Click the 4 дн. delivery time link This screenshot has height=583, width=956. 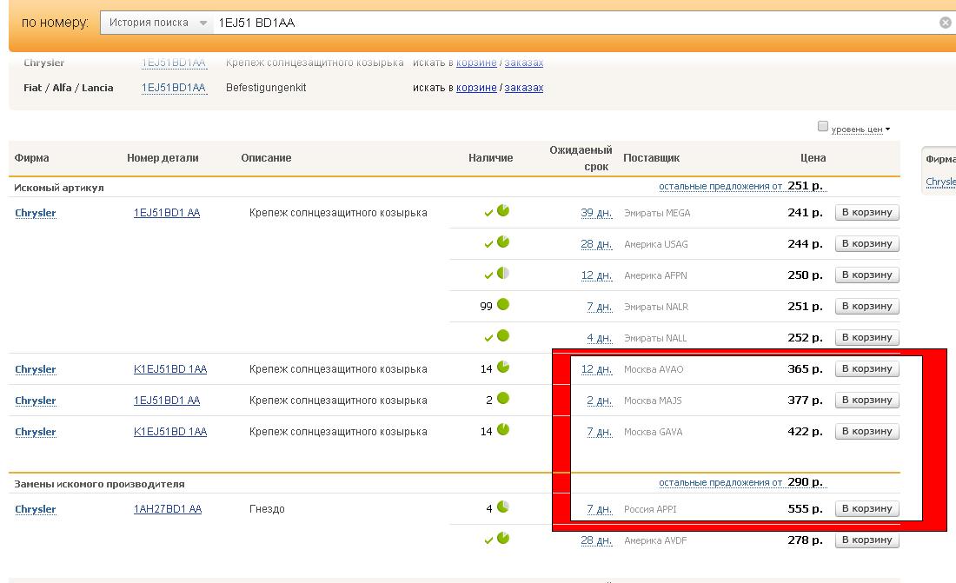[600, 338]
